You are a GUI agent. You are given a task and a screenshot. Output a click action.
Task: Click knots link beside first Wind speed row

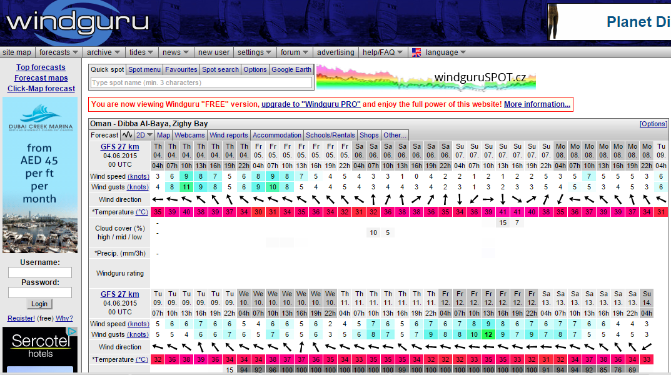138,177
